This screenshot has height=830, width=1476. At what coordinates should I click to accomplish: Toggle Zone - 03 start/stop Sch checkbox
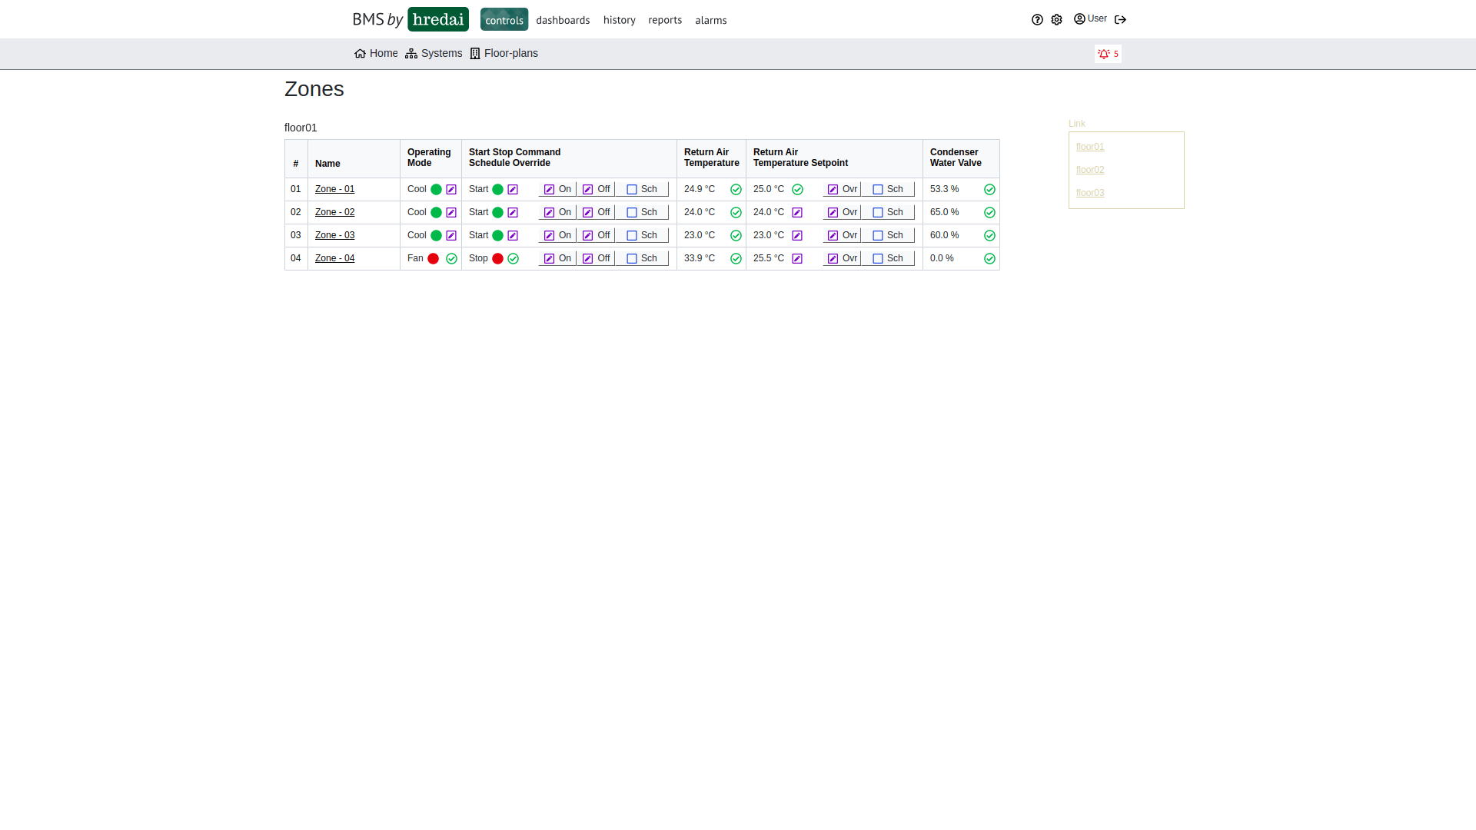(632, 236)
